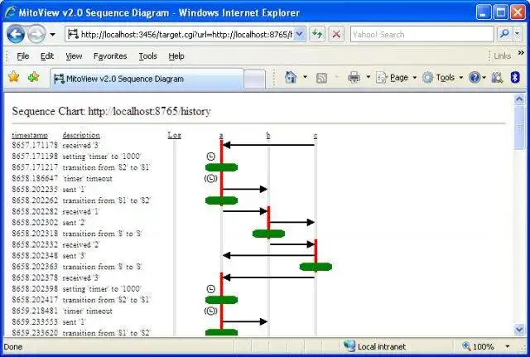This screenshot has height=357, width=530.
Task: Expand the address bar history dropdown
Action: tap(300, 34)
